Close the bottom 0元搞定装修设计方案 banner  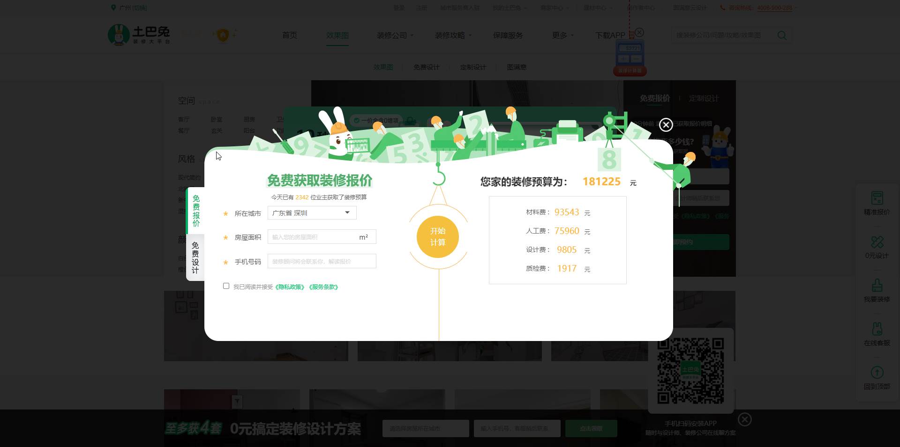pyautogui.click(x=744, y=419)
